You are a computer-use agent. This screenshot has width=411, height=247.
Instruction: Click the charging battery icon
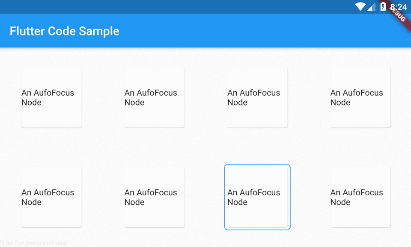tap(383, 6)
